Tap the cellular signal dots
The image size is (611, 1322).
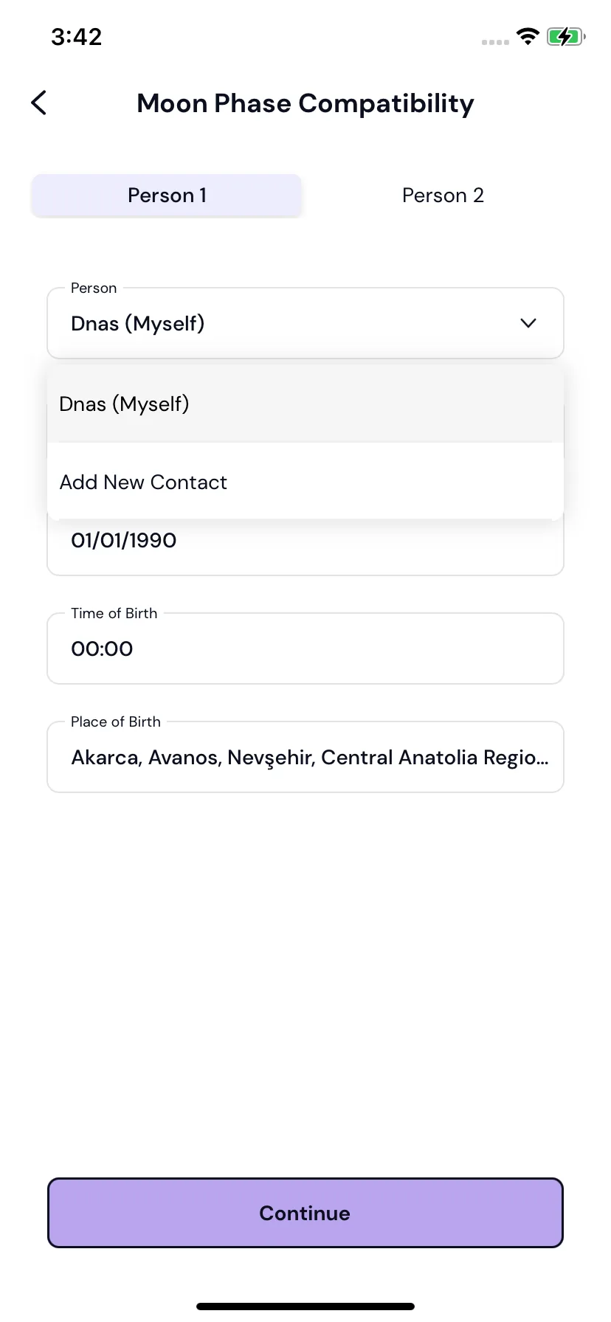495,42
